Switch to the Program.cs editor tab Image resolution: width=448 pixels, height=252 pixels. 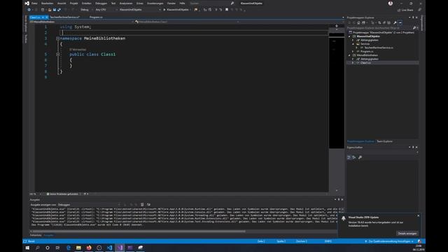96,17
